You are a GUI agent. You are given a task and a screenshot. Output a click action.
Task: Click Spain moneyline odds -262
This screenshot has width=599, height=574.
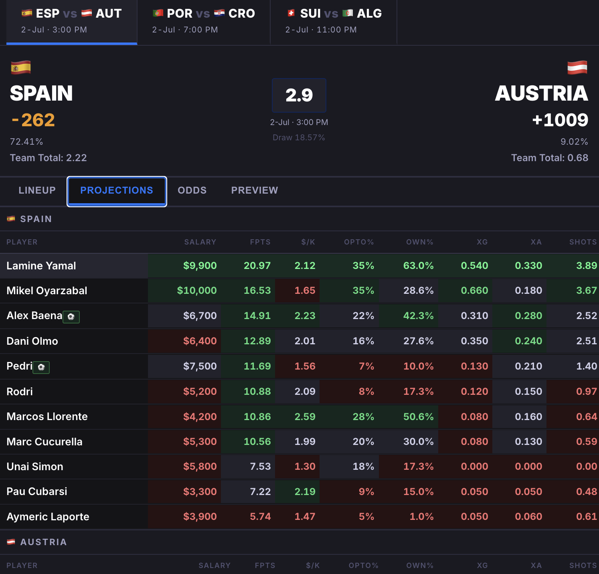click(x=33, y=120)
